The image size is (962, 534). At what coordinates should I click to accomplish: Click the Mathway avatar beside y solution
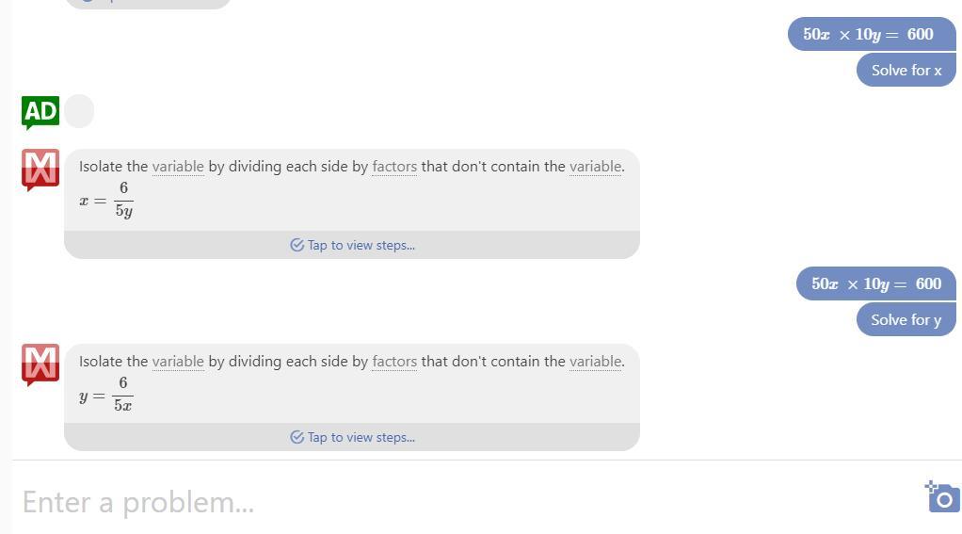(40, 364)
